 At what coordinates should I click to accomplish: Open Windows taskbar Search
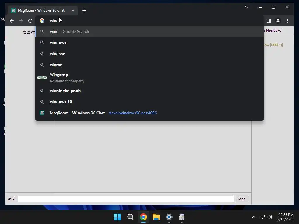(131, 217)
